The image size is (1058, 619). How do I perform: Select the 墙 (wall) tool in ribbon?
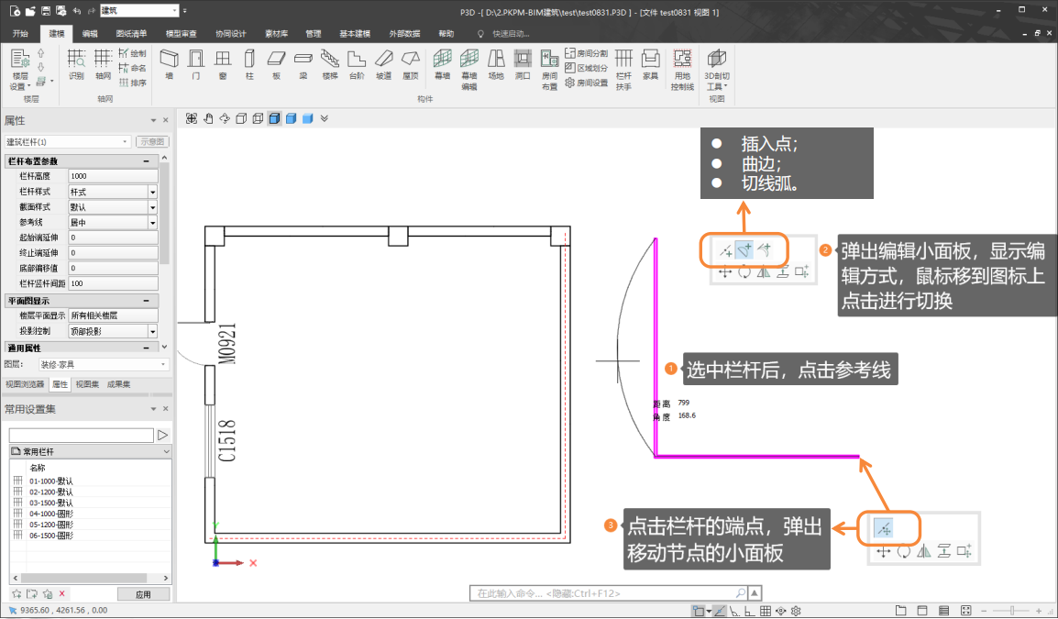168,64
